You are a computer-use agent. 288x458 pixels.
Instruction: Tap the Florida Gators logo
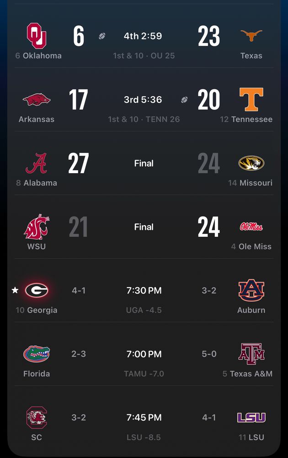[x=37, y=354]
